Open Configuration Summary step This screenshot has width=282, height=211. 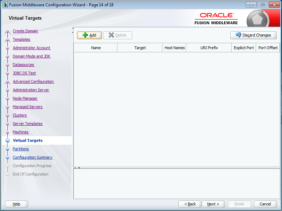[x=33, y=157]
